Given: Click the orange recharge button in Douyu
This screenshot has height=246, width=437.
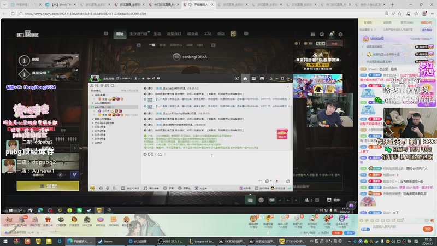Looking at the screenshot, I should coord(337,233).
